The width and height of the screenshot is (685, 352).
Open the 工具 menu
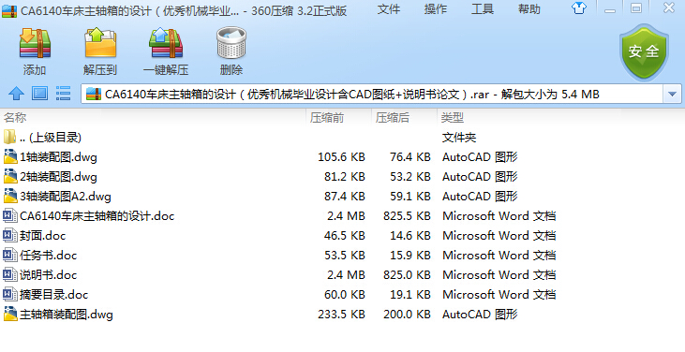(483, 8)
